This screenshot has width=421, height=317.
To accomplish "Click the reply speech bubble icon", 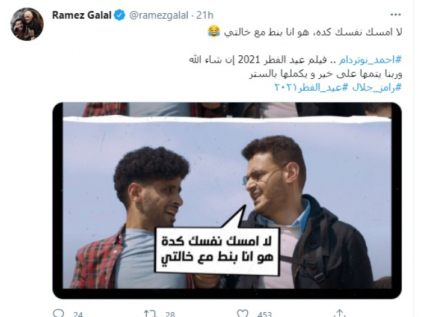I will click(x=58, y=313).
